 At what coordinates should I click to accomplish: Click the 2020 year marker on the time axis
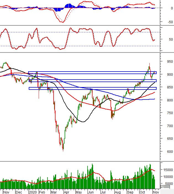point(33,191)
